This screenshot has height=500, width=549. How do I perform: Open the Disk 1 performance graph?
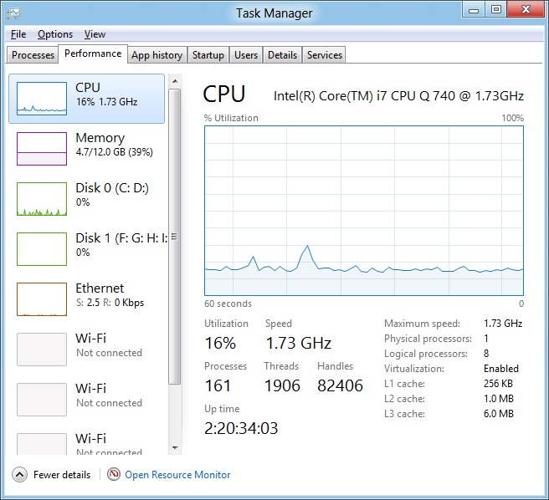(42, 249)
